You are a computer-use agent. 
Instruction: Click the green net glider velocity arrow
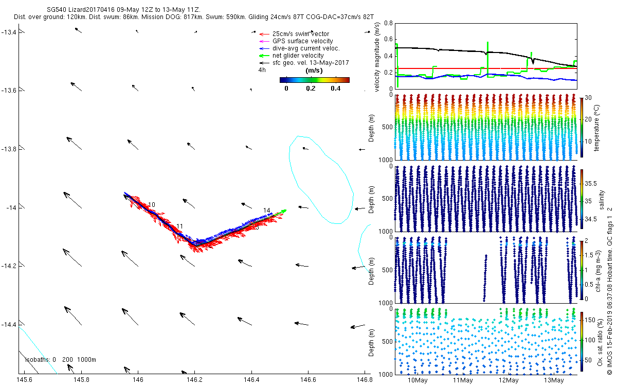265,56
